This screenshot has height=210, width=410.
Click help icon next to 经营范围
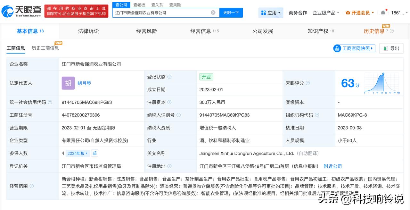click(x=32, y=186)
